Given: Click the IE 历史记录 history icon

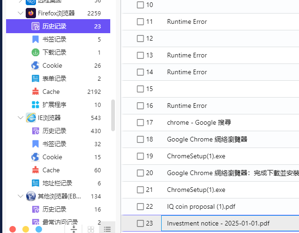Looking at the screenshot, I should pyautogui.click(x=36, y=131).
